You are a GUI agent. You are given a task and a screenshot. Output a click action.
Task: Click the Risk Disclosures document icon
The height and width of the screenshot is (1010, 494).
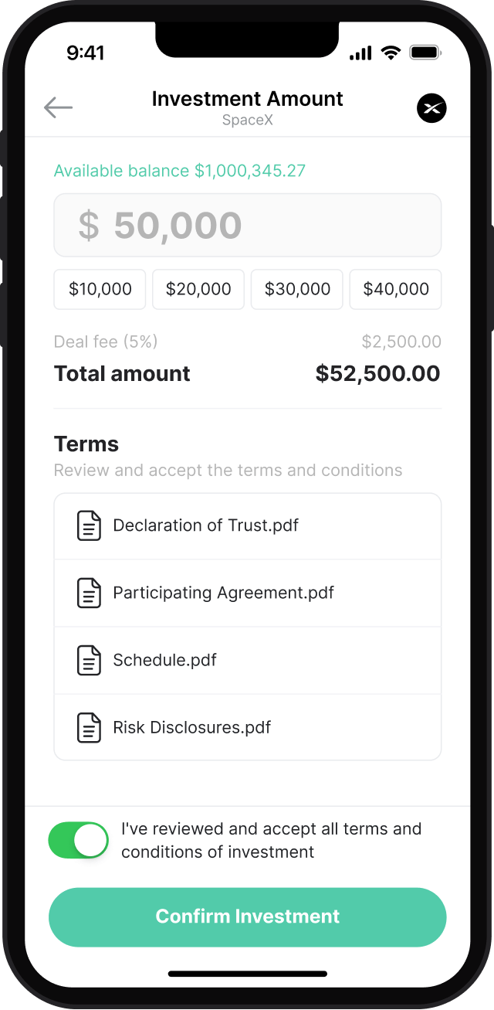click(89, 727)
